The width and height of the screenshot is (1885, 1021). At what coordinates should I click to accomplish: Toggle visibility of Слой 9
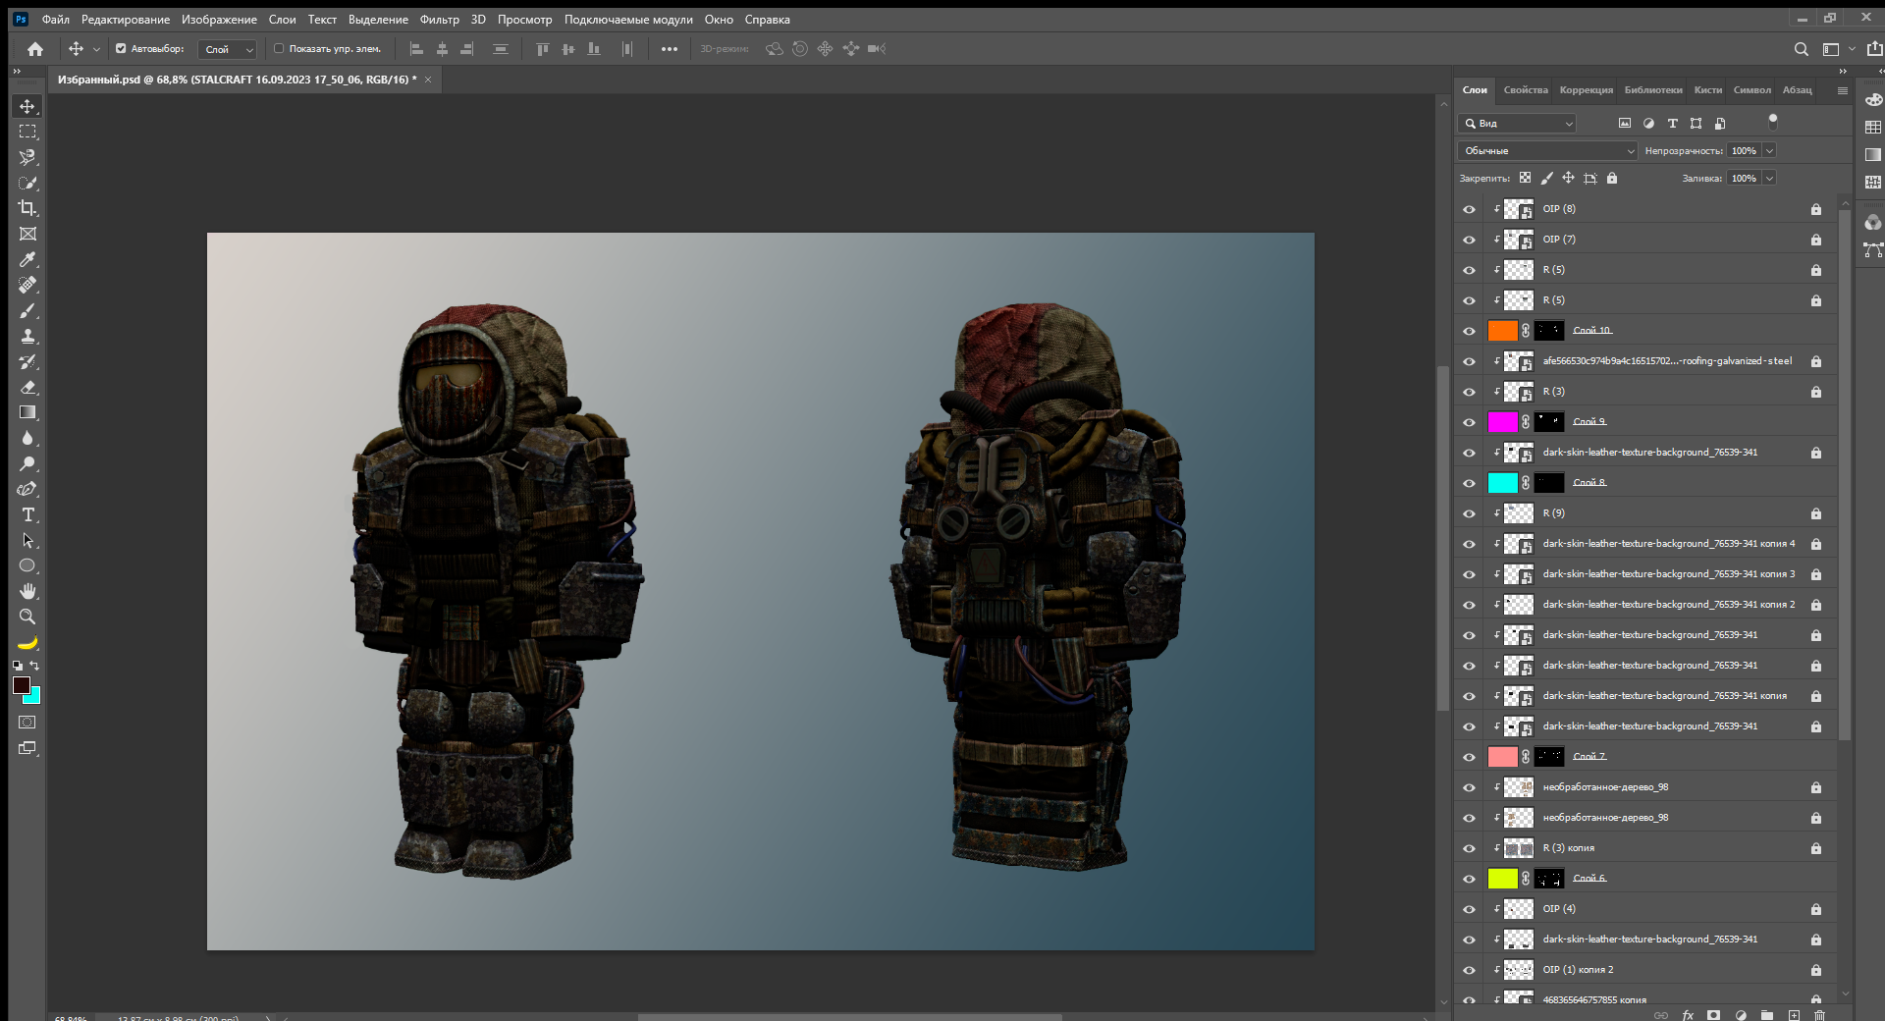point(1469,422)
